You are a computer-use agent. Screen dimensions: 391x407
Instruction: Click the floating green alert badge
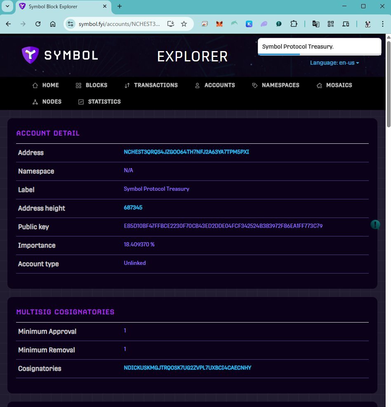point(375,225)
